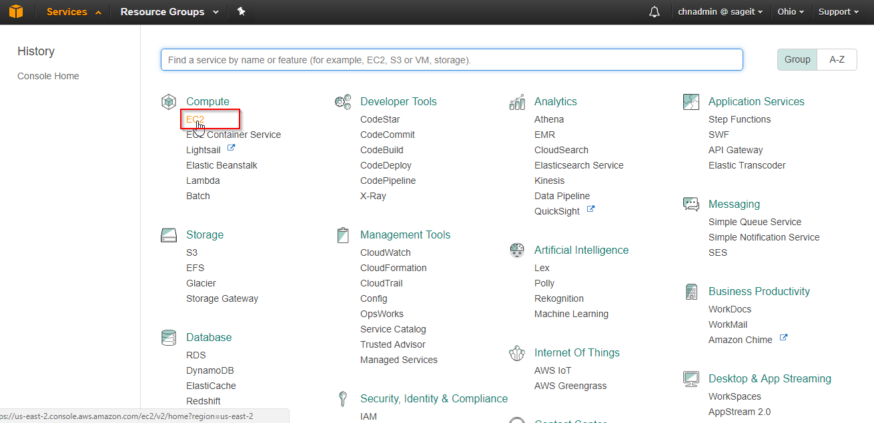Click the Compute category icon
The height and width of the screenshot is (423, 874).
169,102
